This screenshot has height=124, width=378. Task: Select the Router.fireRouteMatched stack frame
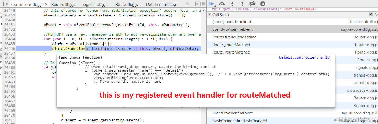click(292, 37)
